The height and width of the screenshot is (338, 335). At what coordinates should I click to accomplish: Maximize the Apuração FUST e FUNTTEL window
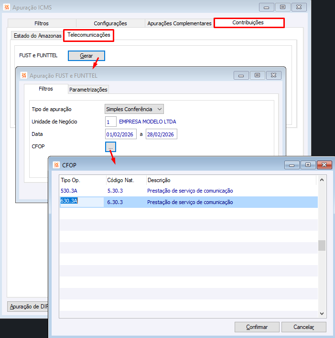pyautogui.click(x=258, y=75)
